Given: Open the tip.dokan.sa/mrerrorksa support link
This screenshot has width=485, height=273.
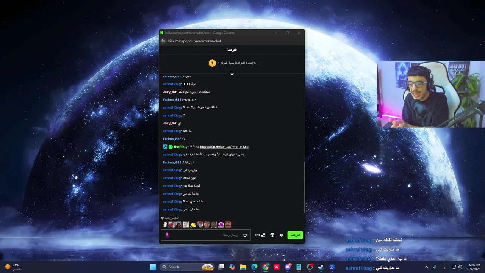Looking at the screenshot, I should [x=224, y=147].
